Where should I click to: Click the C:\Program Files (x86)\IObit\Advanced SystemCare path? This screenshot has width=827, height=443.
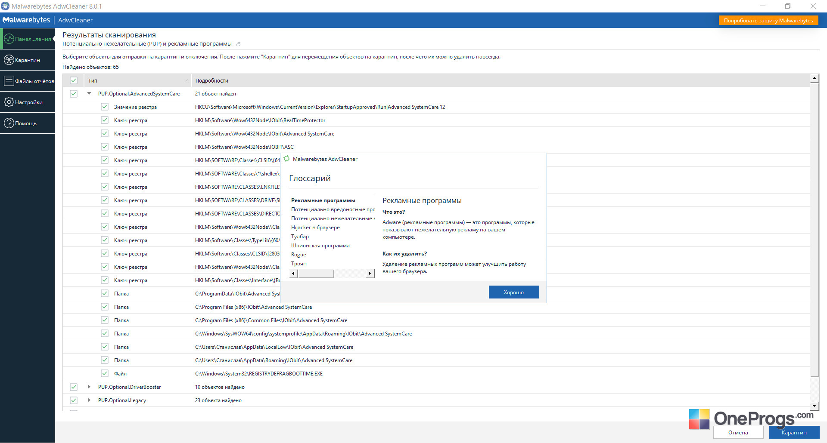click(253, 307)
